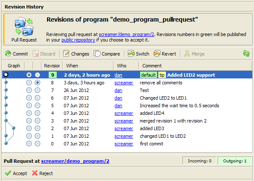Open Changes view from toolbar
The height and width of the screenshot is (181, 254).
coord(66,54)
